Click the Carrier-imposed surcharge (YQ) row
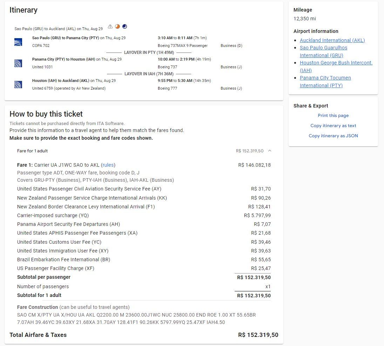 pos(47,215)
